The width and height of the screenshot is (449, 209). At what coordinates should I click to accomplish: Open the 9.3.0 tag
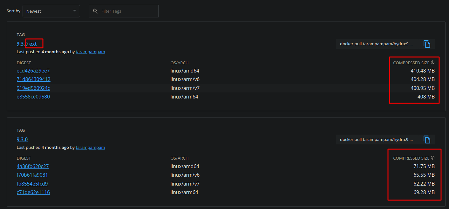[x=22, y=139]
